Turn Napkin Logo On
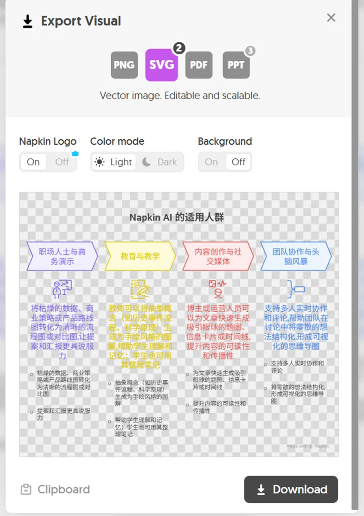The image size is (364, 516). click(x=33, y=162)
